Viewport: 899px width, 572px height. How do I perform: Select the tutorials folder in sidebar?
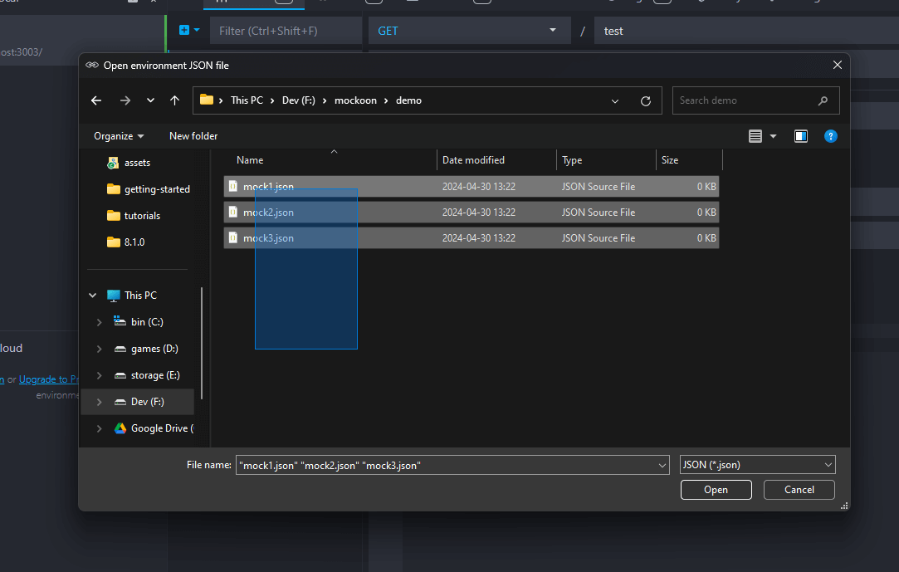tap(142, 216)
